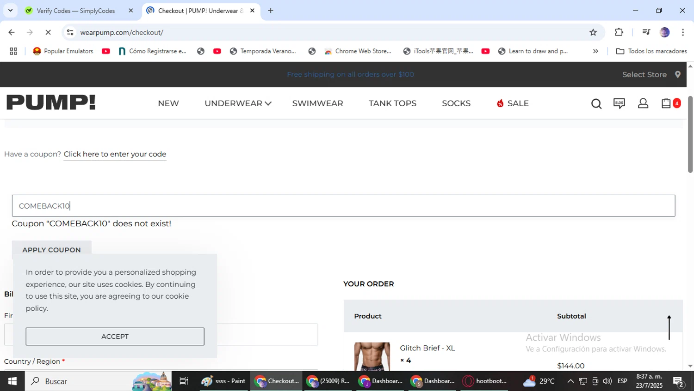Open Chrome apps grid in bookmarks bar
This screenshot has height=391, width=694.
13,51
